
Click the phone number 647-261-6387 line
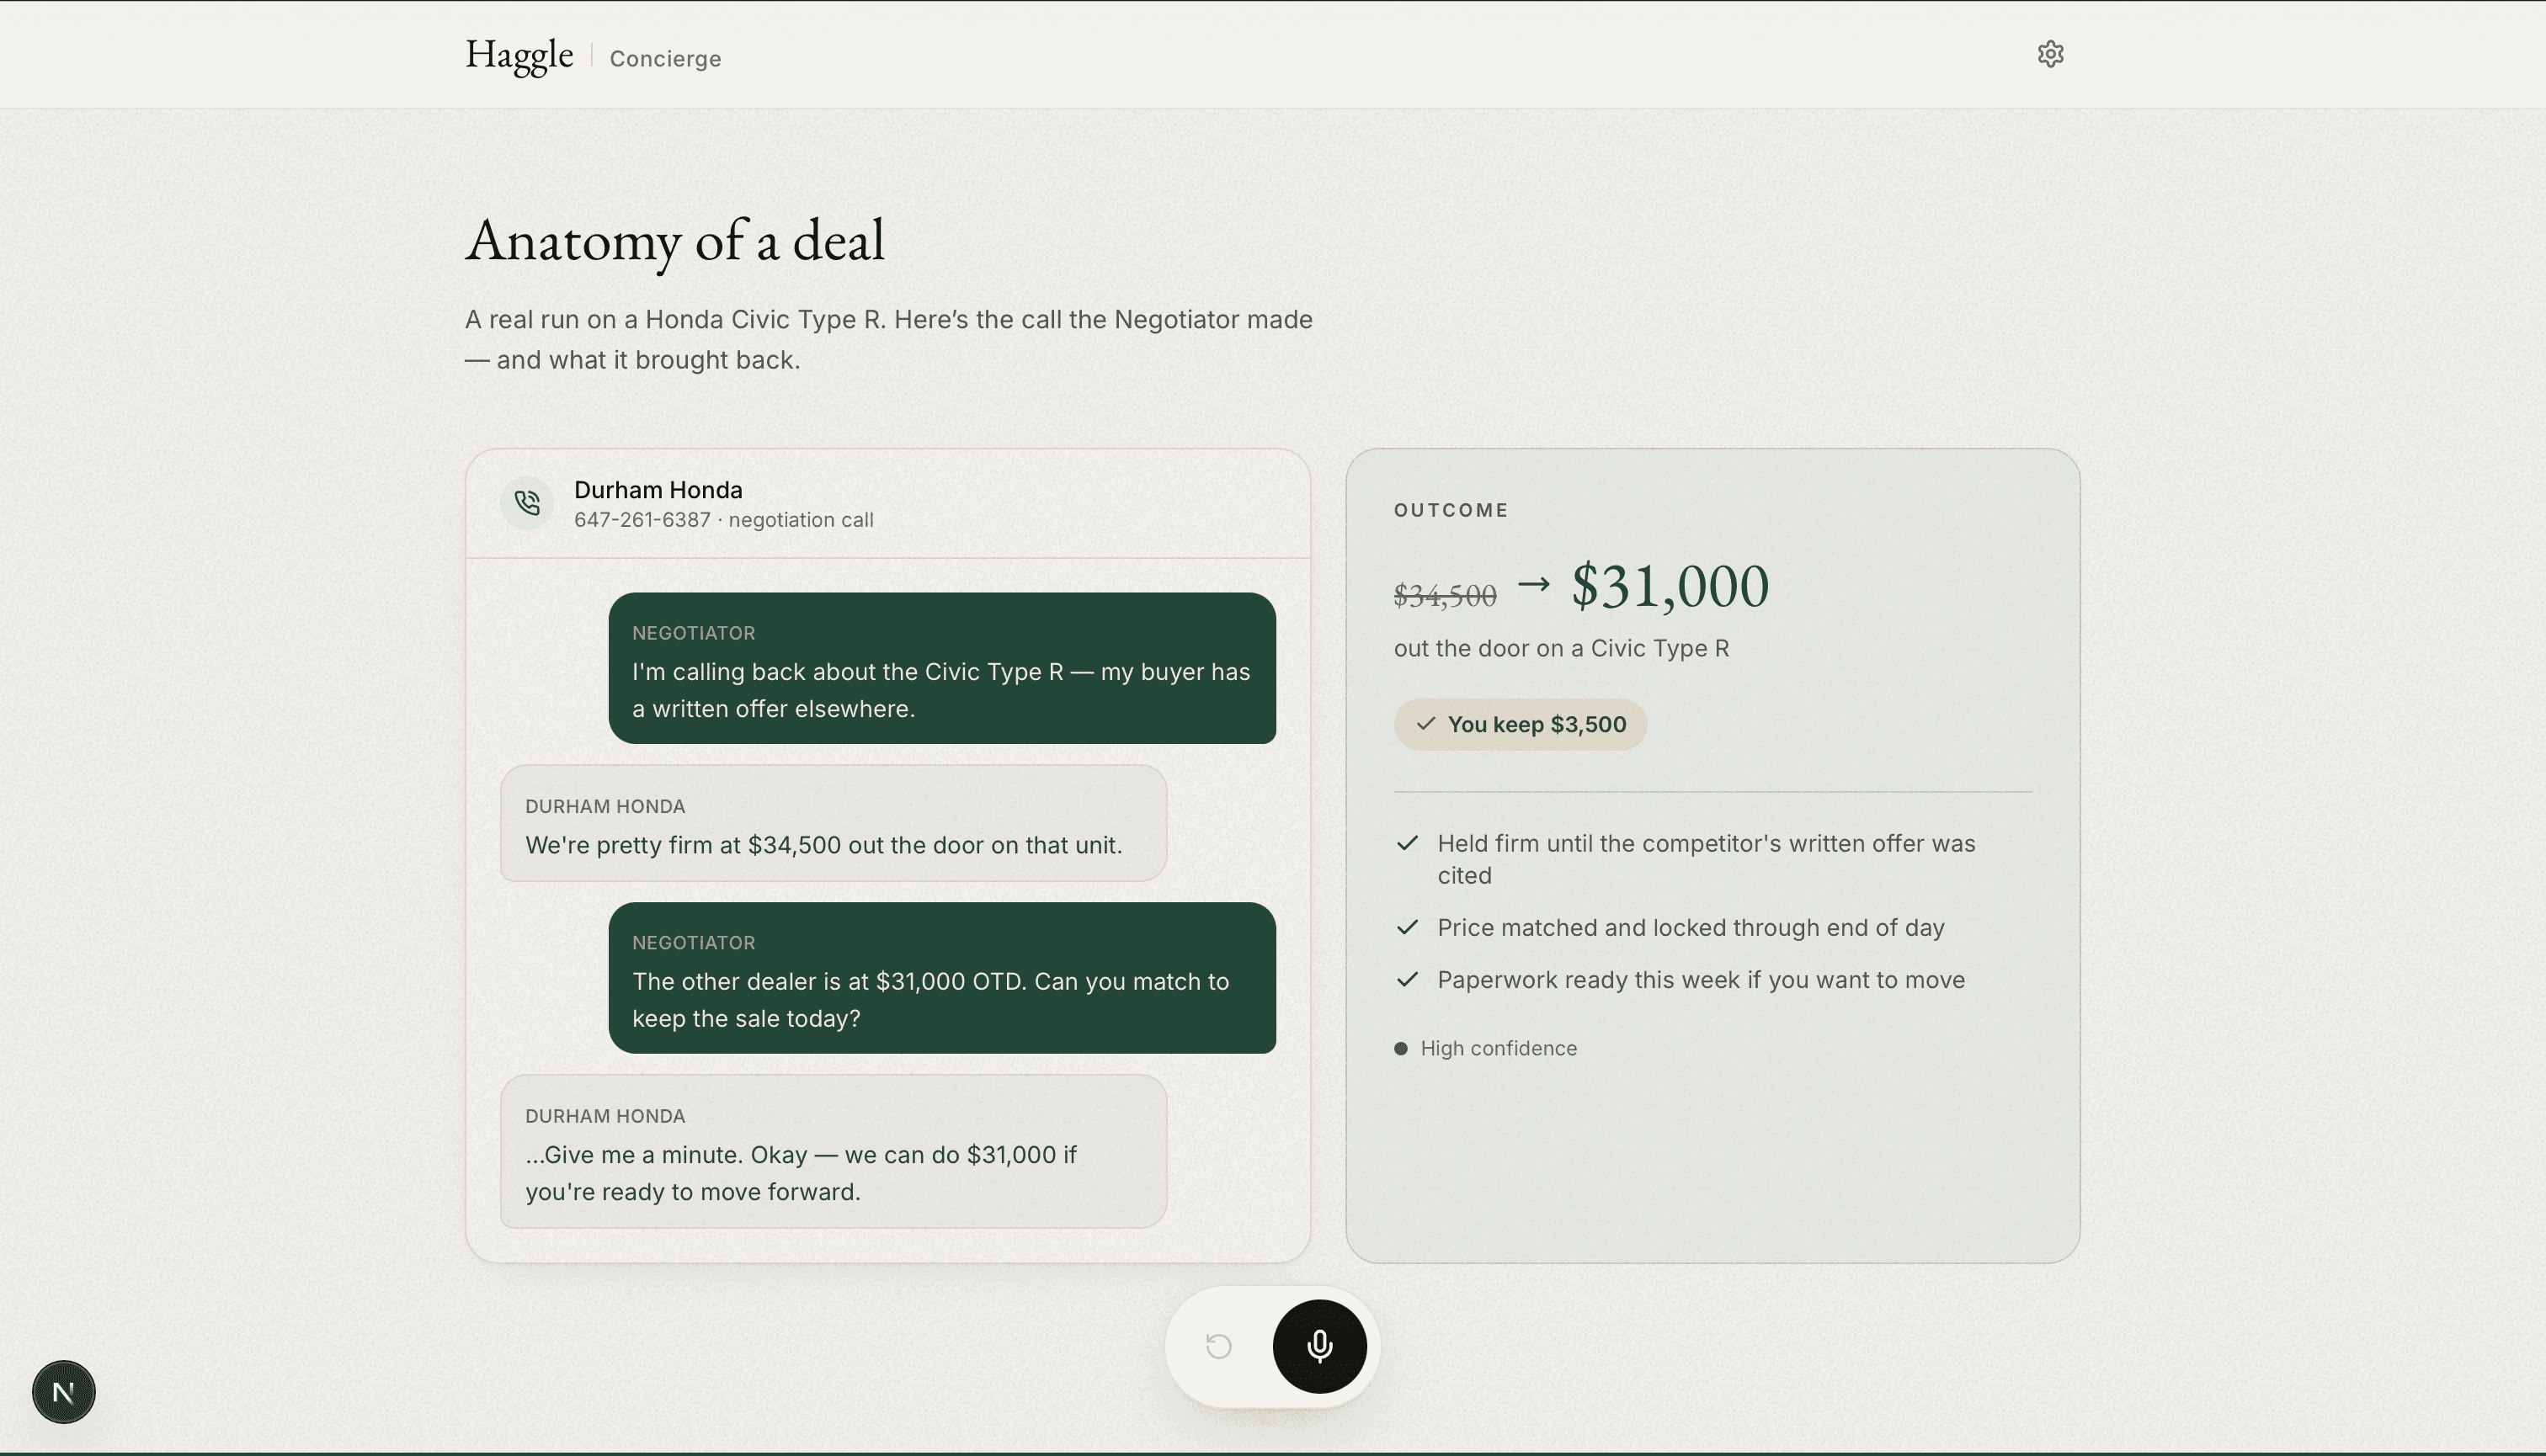click(x=723, y=520)
